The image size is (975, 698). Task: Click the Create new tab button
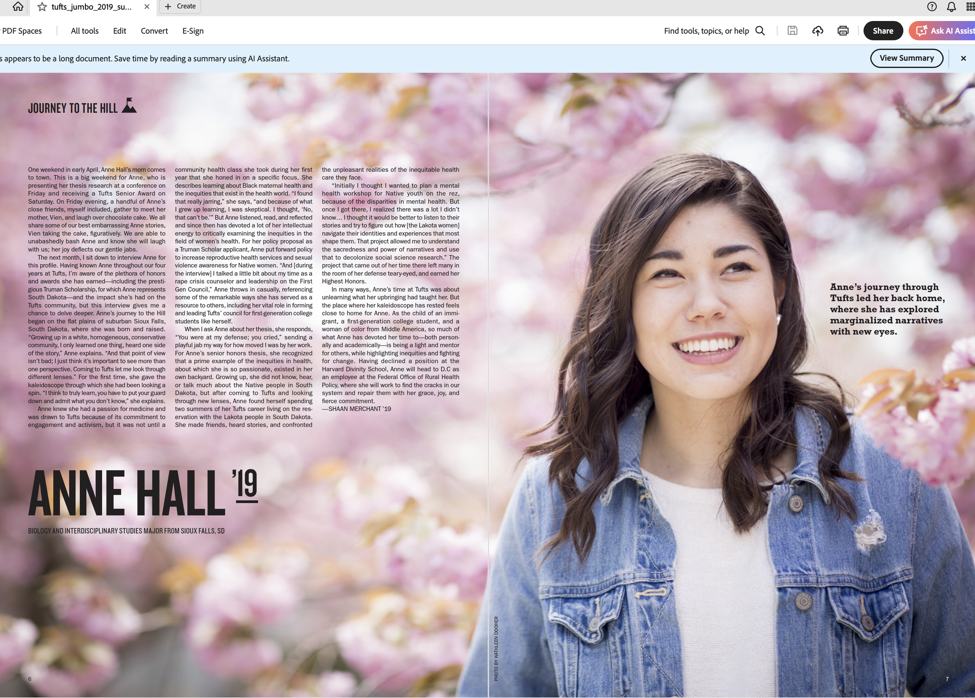tap(180, 7)
